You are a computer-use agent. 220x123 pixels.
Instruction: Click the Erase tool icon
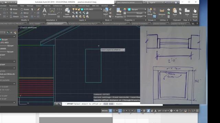38,9
